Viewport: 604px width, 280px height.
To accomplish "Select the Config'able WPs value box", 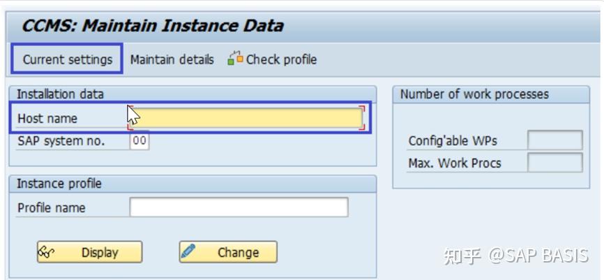I will pyautogui.click(x=554, y=140).
